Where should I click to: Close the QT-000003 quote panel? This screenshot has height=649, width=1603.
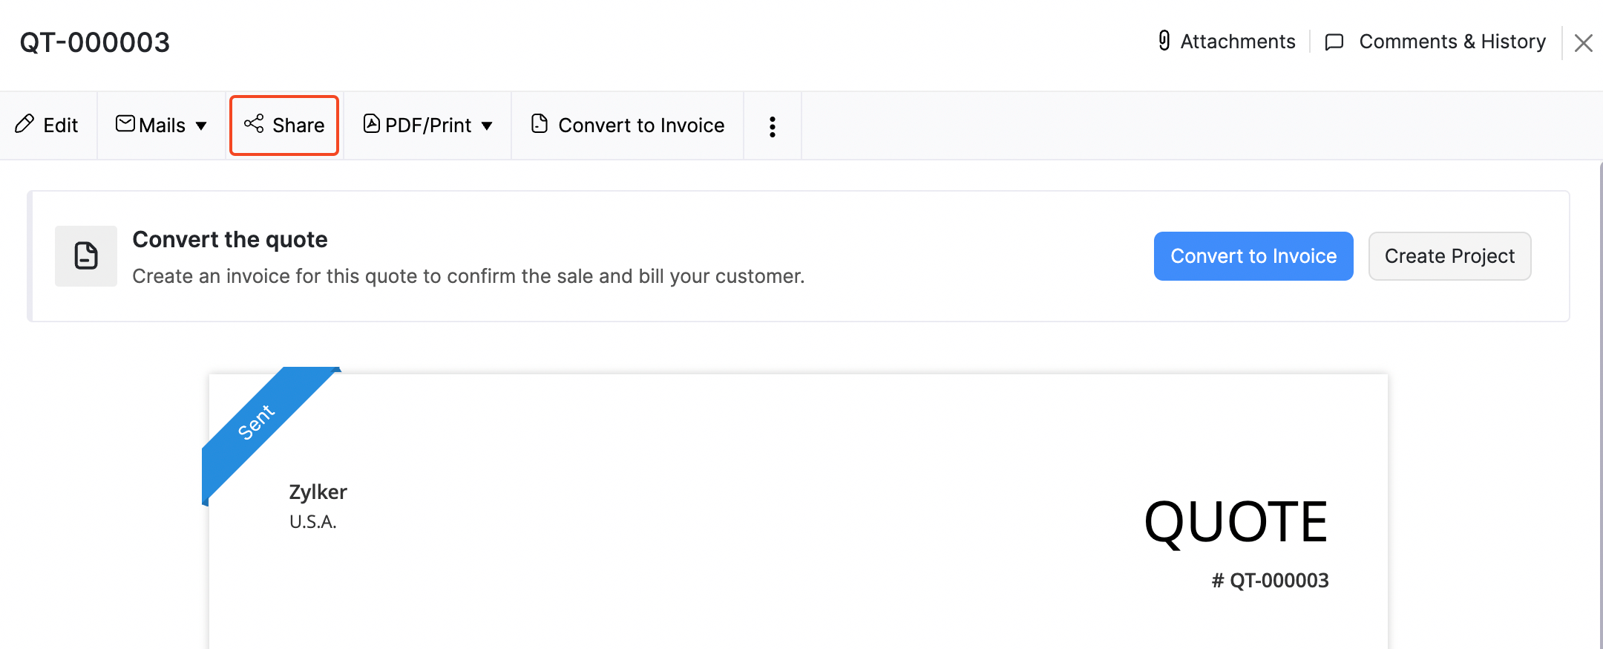pos(1584,43)
